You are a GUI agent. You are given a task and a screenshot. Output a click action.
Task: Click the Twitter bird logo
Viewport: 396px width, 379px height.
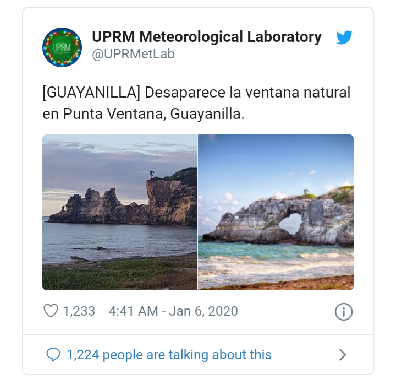point(344,38)
